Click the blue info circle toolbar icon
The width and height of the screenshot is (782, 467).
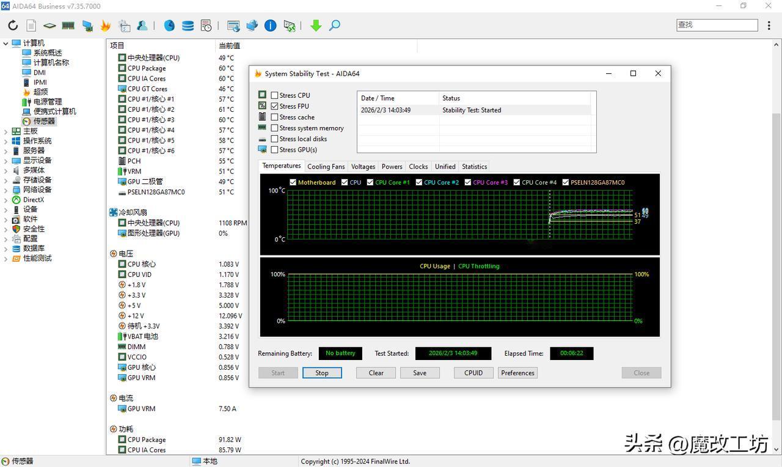271,26
